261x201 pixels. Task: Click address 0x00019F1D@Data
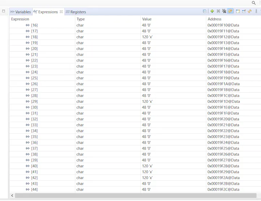(224, 101)
